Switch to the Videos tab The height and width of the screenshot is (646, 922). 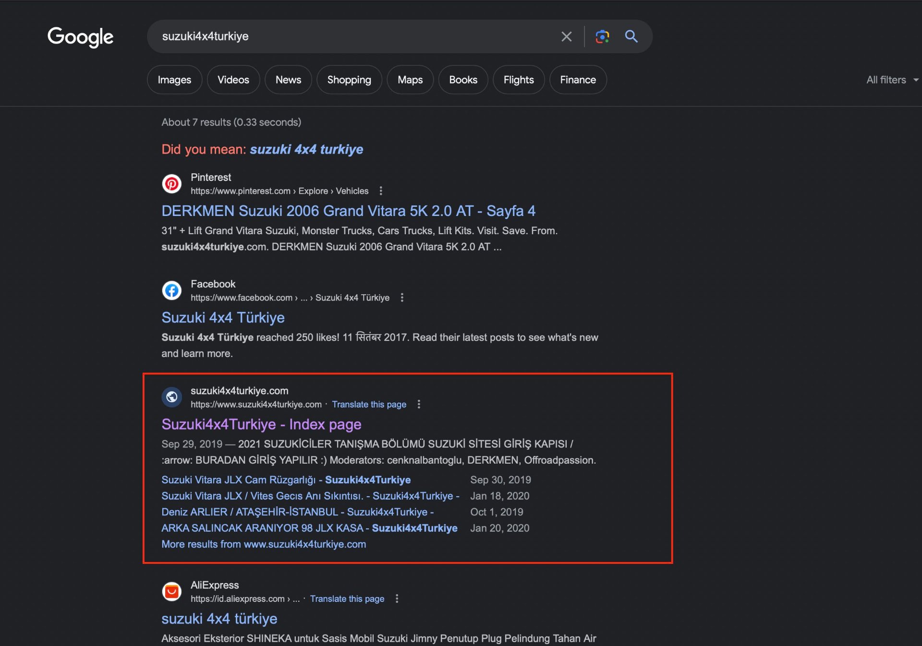coord(233,80)
